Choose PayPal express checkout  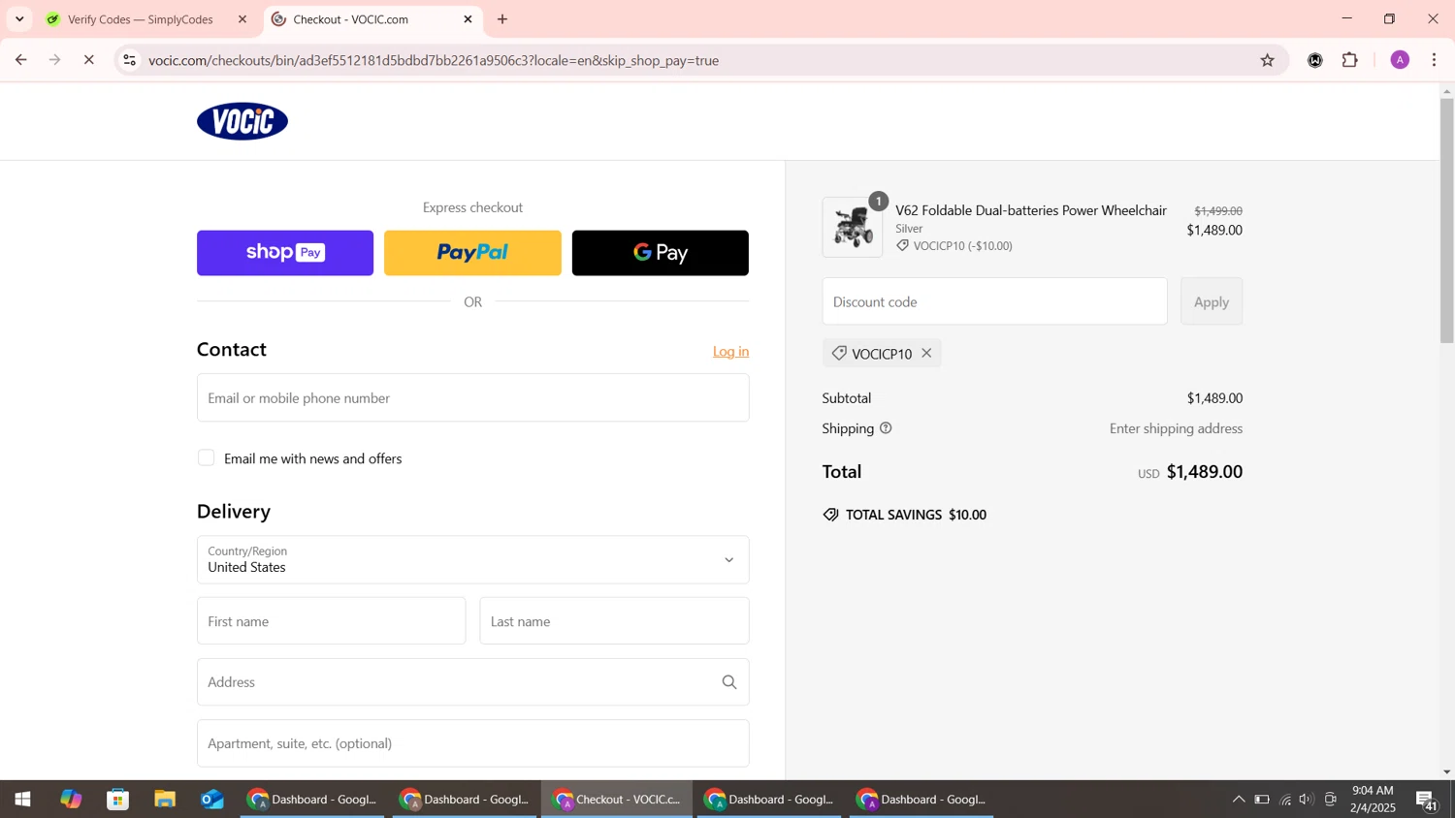tap(472, 253)
